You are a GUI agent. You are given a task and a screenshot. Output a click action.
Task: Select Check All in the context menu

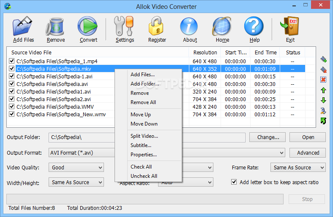coord(141,167)
